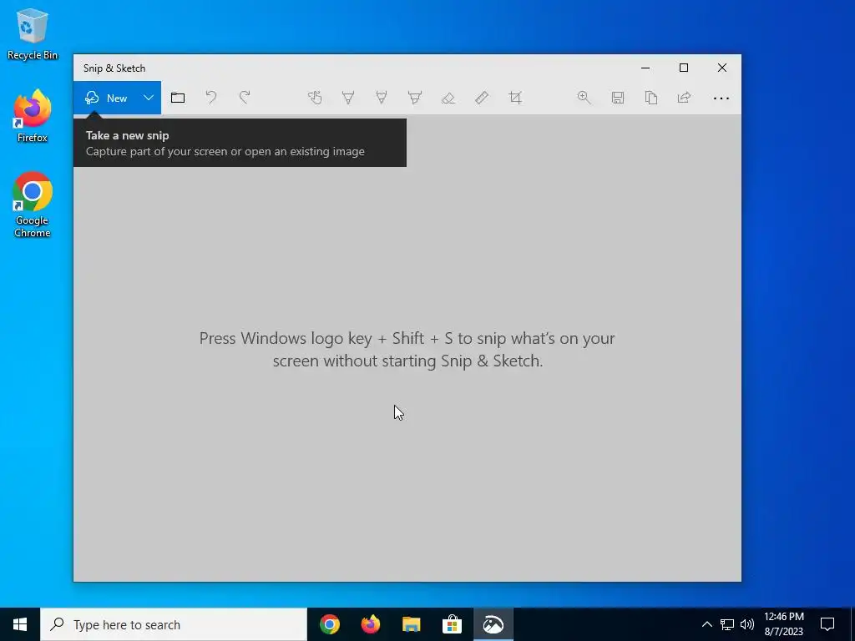This screenshot has height=641, width=855.
Task: Open Firefox from the taskbar
Action: click(x=371, y=624)
